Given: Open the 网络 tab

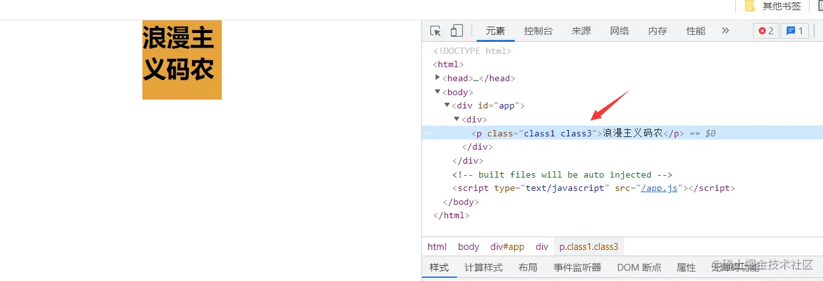Looking at the screenshot, I should 619,30.
